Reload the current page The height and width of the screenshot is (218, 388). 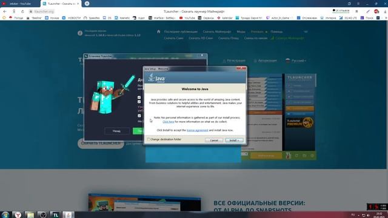[22, 12]
